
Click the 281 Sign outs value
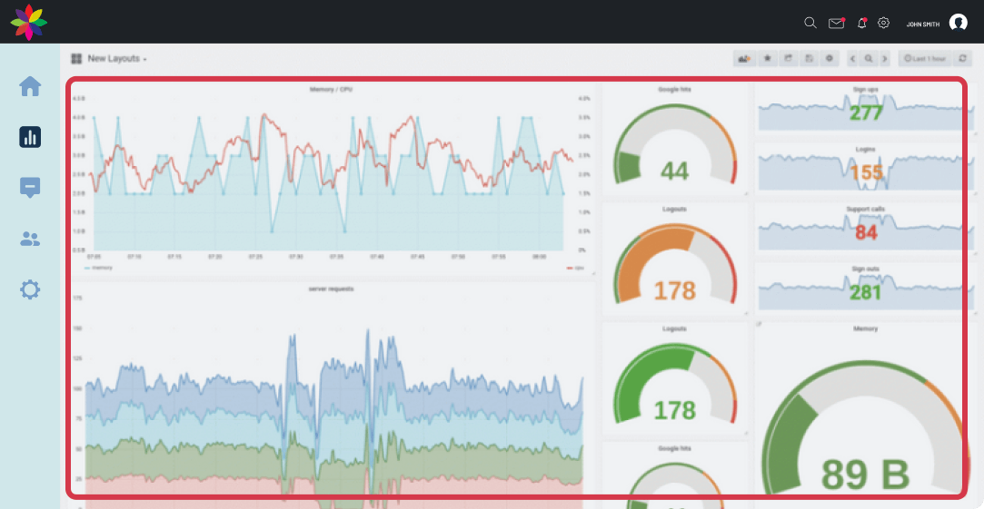[866, 292]
